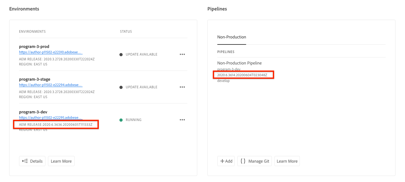Click Learn More in the Environments card
The height and width of the screenshot is (182, 405).
61,161
